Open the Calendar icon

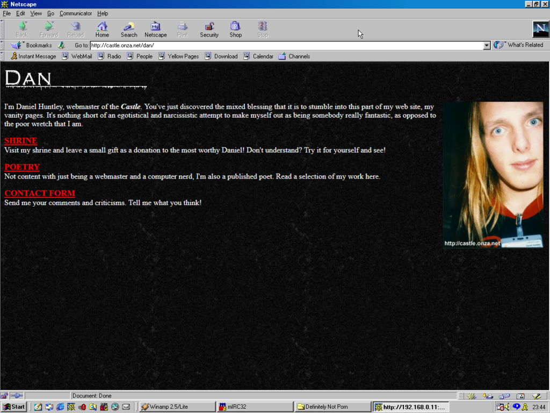[x=258, y=56]
